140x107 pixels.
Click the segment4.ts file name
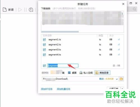point(55,55)
